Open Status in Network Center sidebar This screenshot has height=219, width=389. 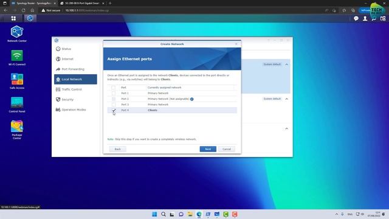(75, 49)
